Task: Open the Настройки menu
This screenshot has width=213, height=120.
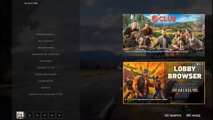Action: [46, 41]
